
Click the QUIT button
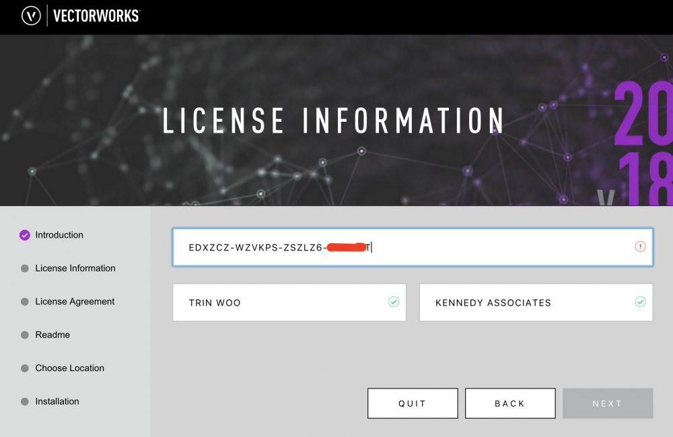[413, 403]
